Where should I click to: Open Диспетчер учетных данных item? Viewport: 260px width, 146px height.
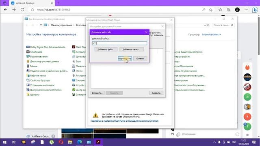43,61
